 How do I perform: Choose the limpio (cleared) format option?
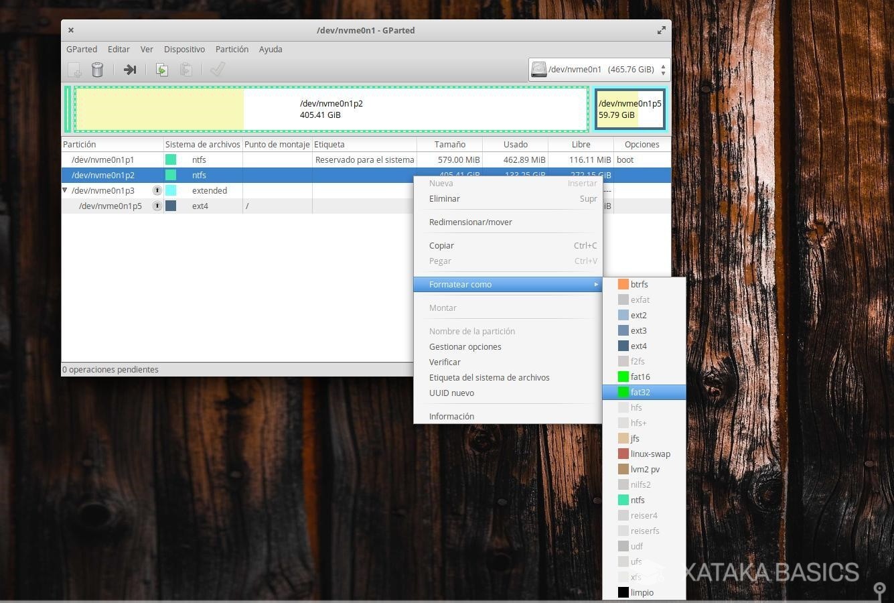[642, 593]
